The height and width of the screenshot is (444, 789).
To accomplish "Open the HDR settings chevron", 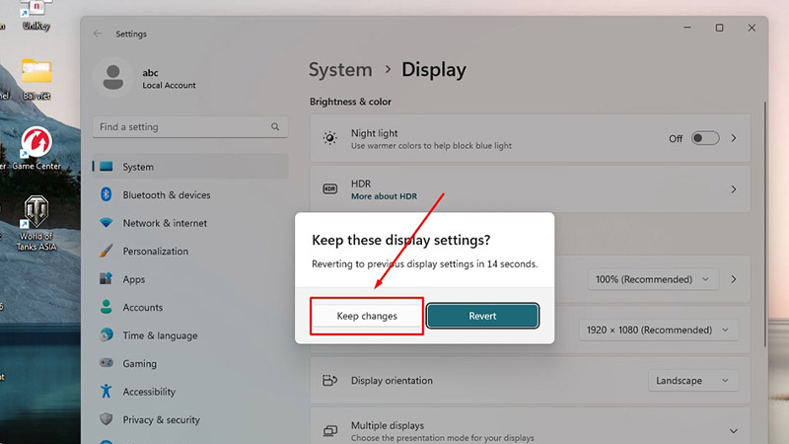I will click(733, 189).
